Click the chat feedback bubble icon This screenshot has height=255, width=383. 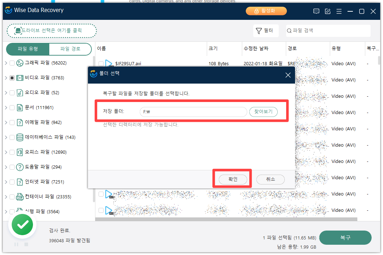pos(316,11)
